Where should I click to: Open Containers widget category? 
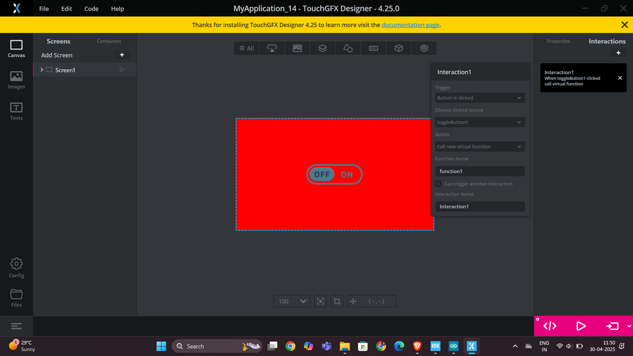pyautogui.click(x=323, y=48)
